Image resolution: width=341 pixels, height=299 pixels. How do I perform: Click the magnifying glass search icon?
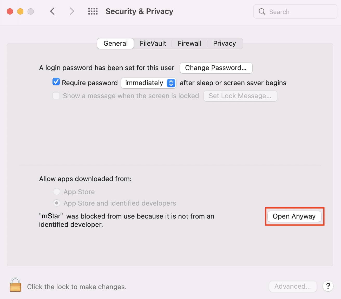[x=262, y=12]
